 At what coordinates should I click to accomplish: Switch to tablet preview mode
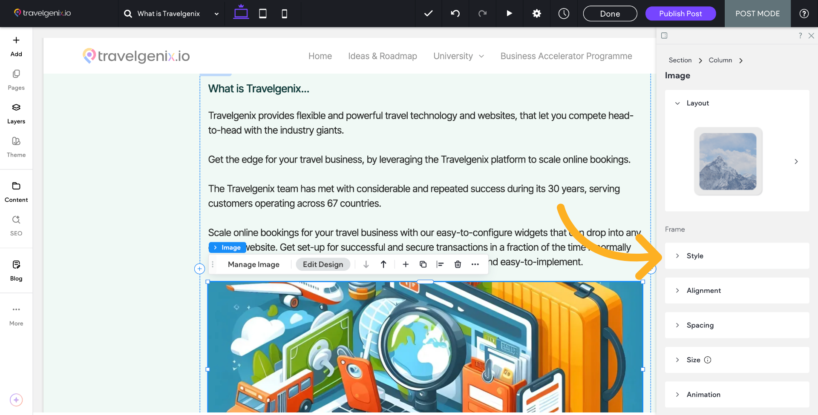coord(262,14)
